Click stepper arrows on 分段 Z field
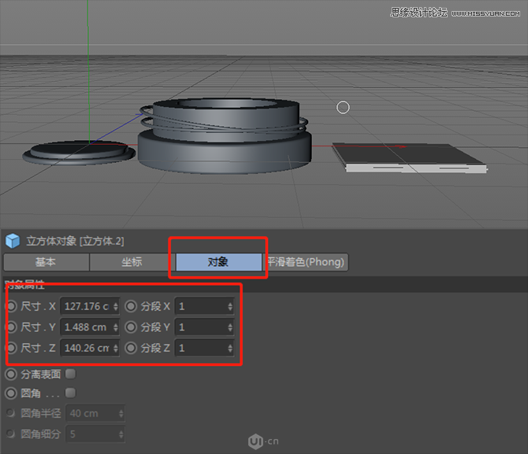The image size is (528, 454). (x=229, y=348)
